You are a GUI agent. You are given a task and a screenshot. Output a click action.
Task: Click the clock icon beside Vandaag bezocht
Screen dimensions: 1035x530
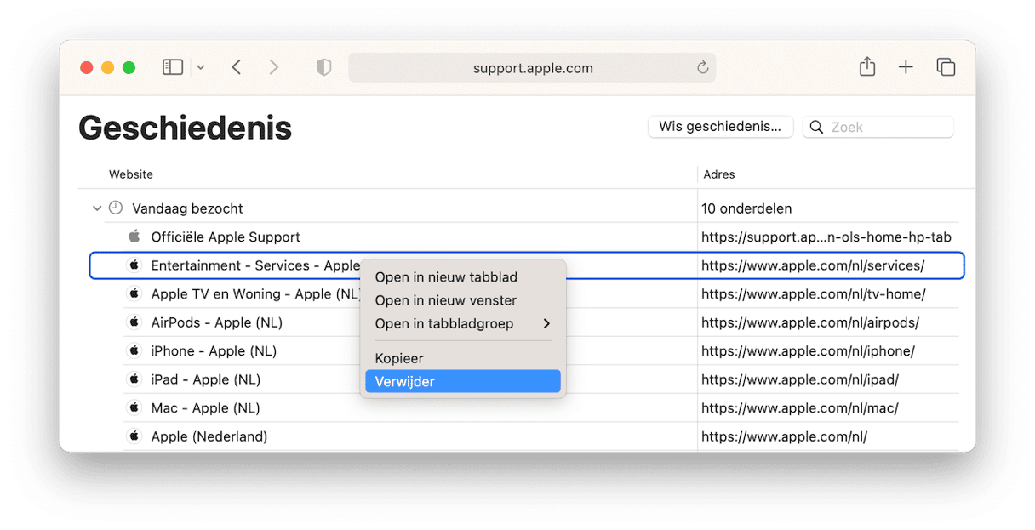(116, 208)
